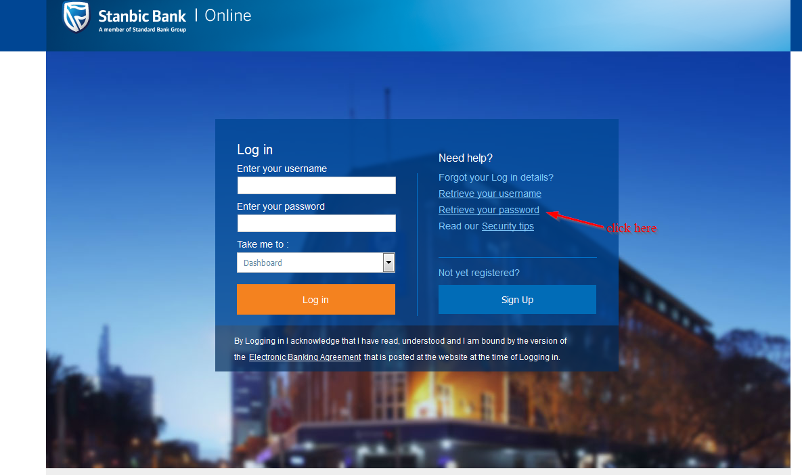Click the Stanbic Bank shield logo
The width and height of the screenshot is (802, 475).
tap(76, 17)
